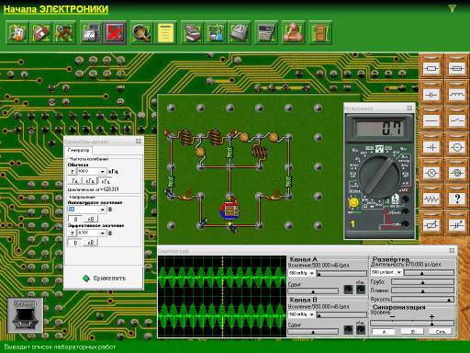
Task: Adjust Канал A Сдвиг slider
Action: tap(314, 290)
